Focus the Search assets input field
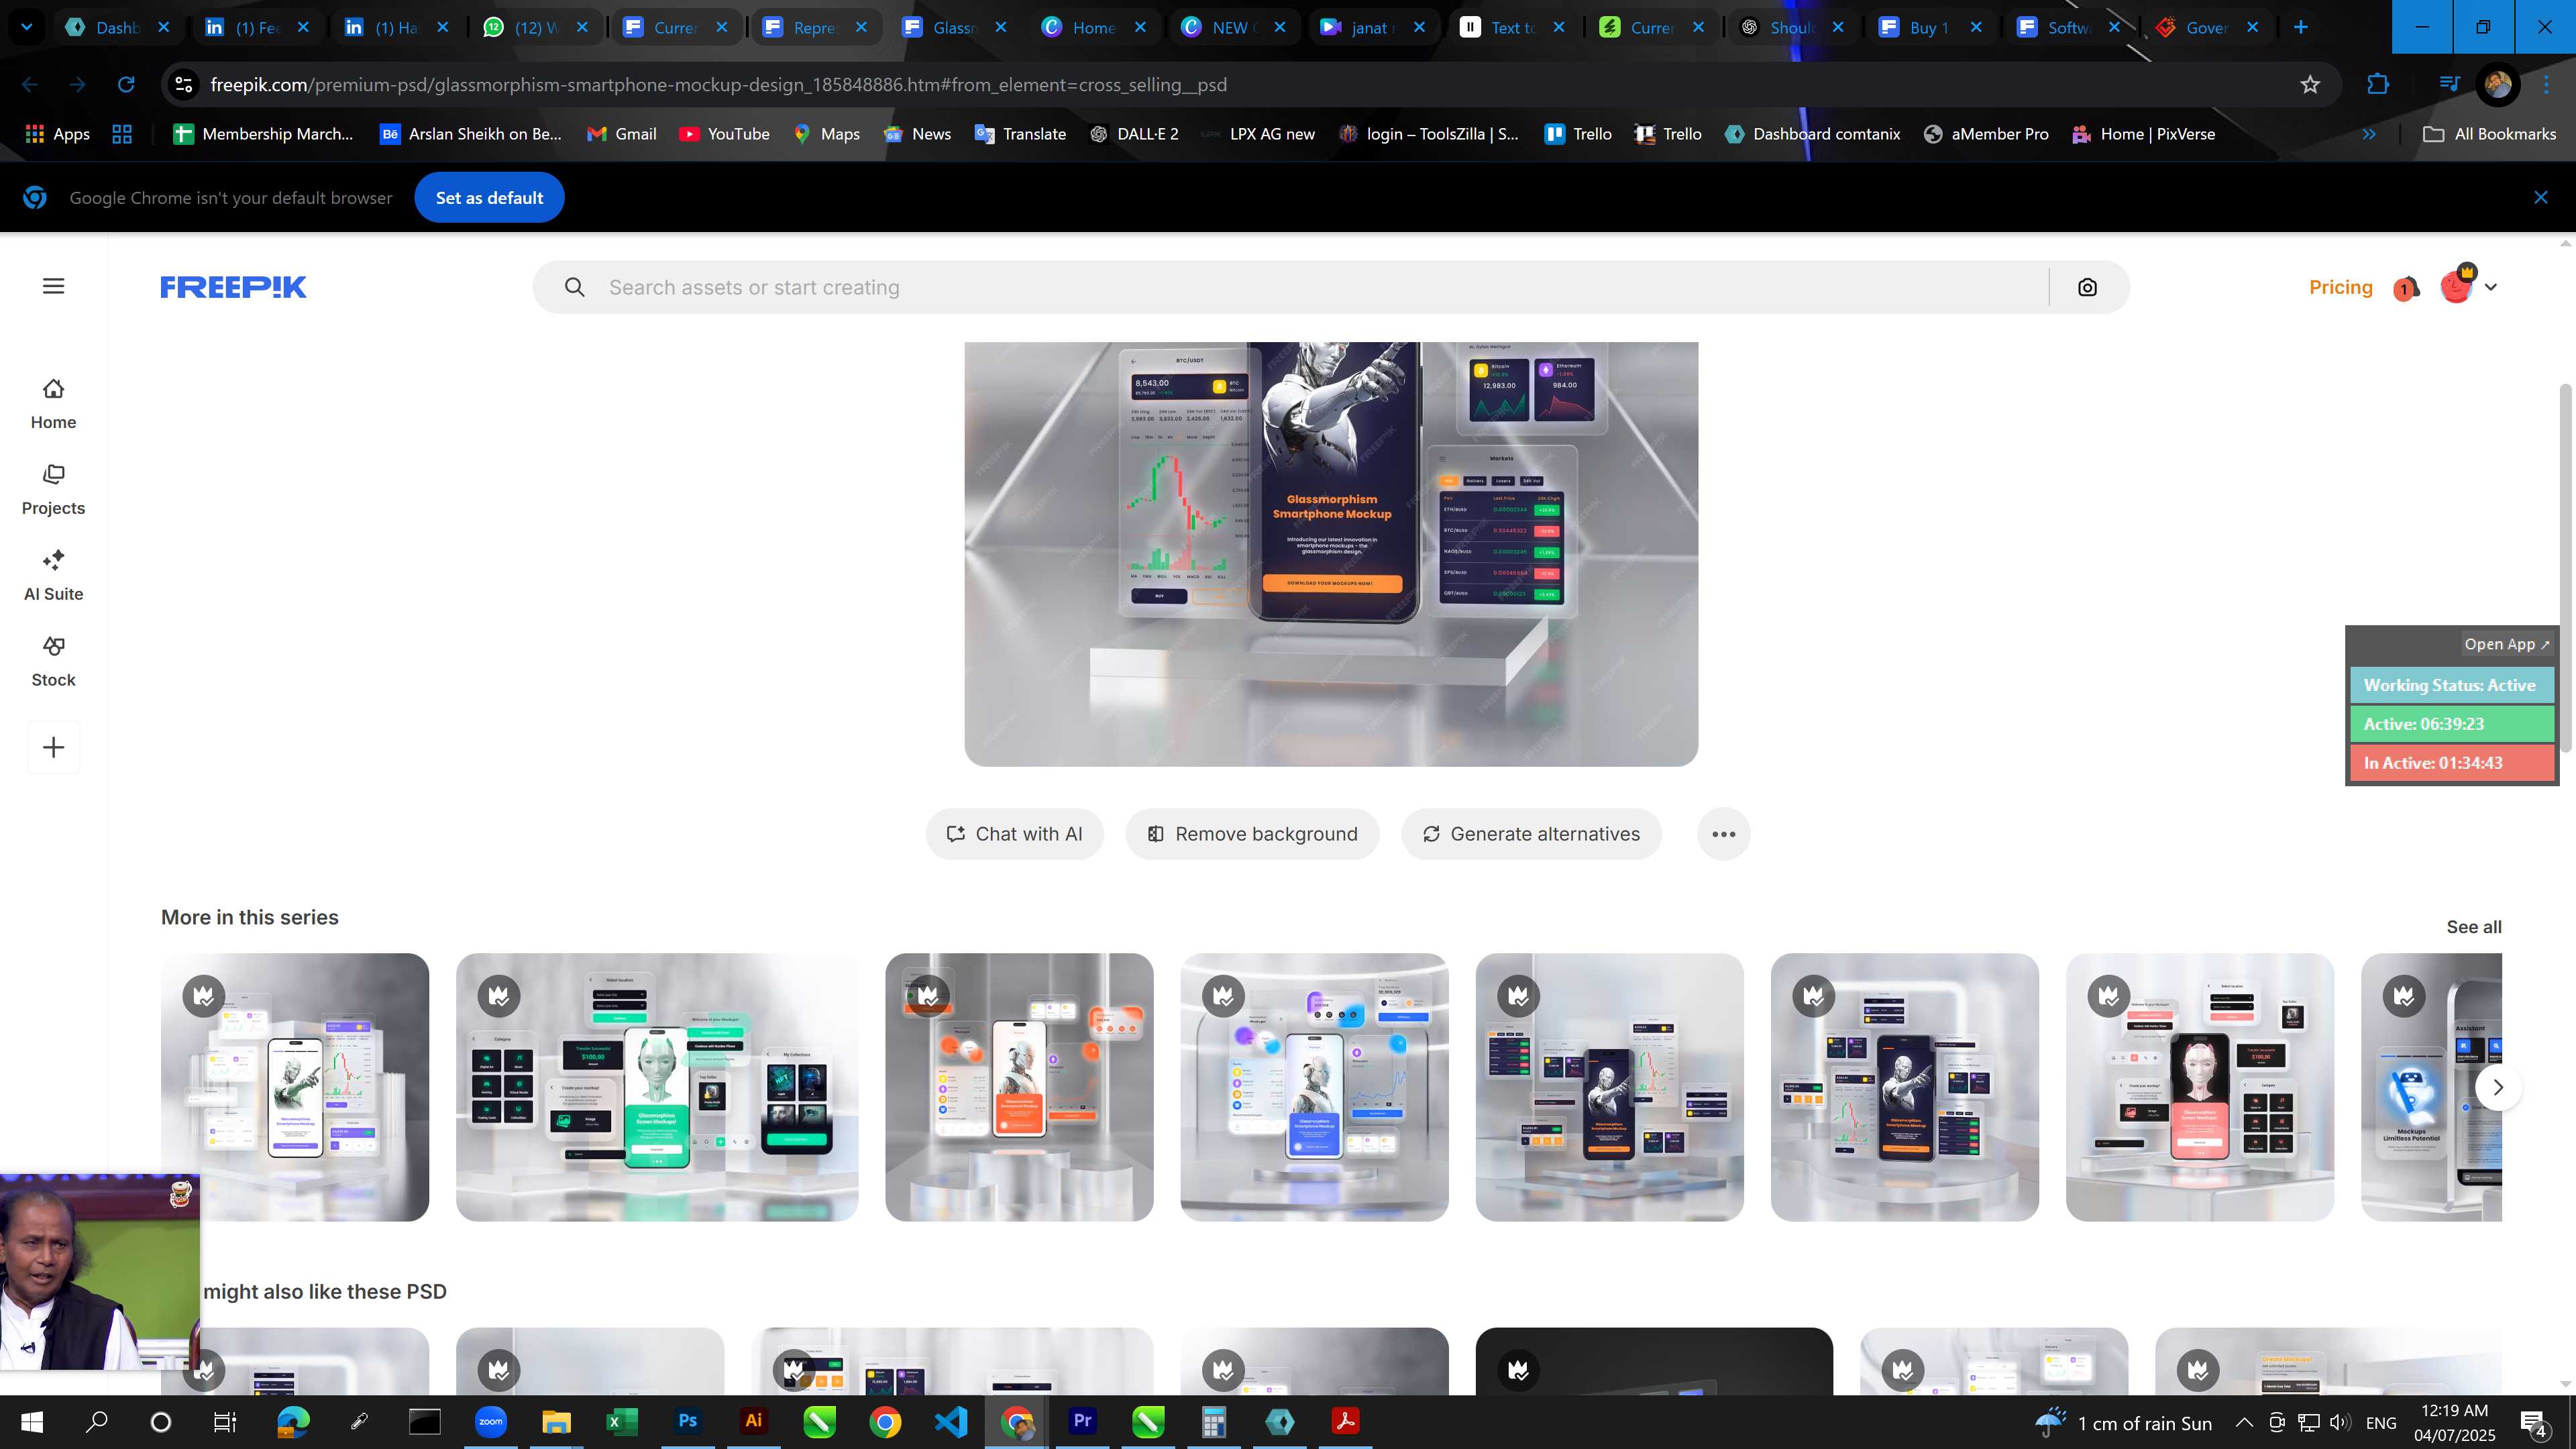The height and width of the screenshot is (1449, 2576). (x=1320, y=288)
